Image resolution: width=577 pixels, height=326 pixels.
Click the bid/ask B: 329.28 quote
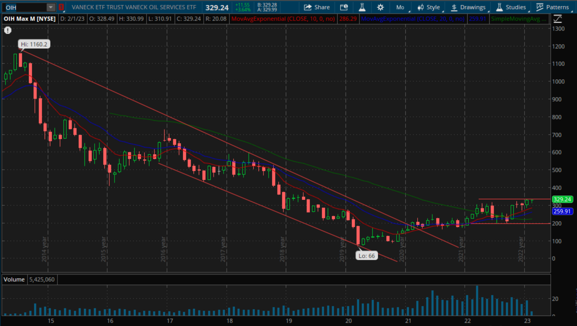pos(267,5)
